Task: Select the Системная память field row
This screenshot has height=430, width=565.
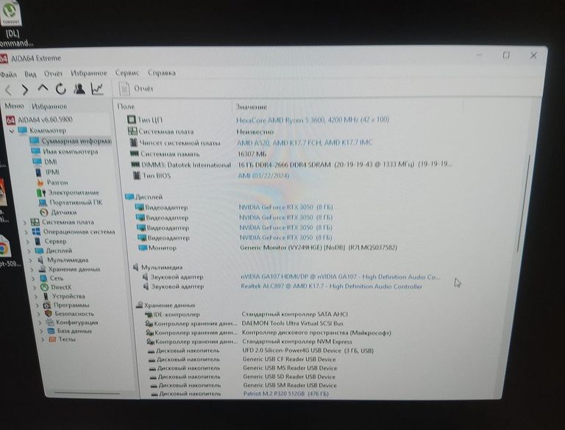Action: click(198, 154)
